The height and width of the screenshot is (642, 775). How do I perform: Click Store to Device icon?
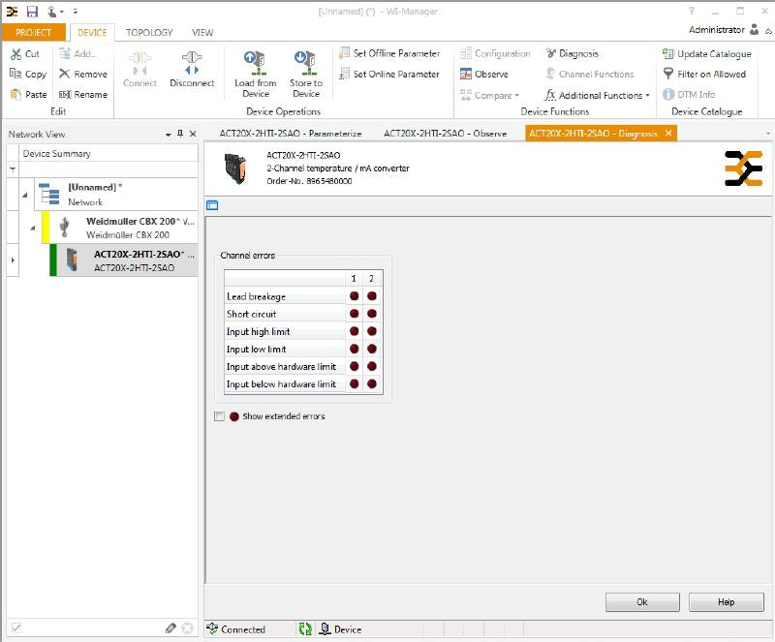tap(306, 64)
